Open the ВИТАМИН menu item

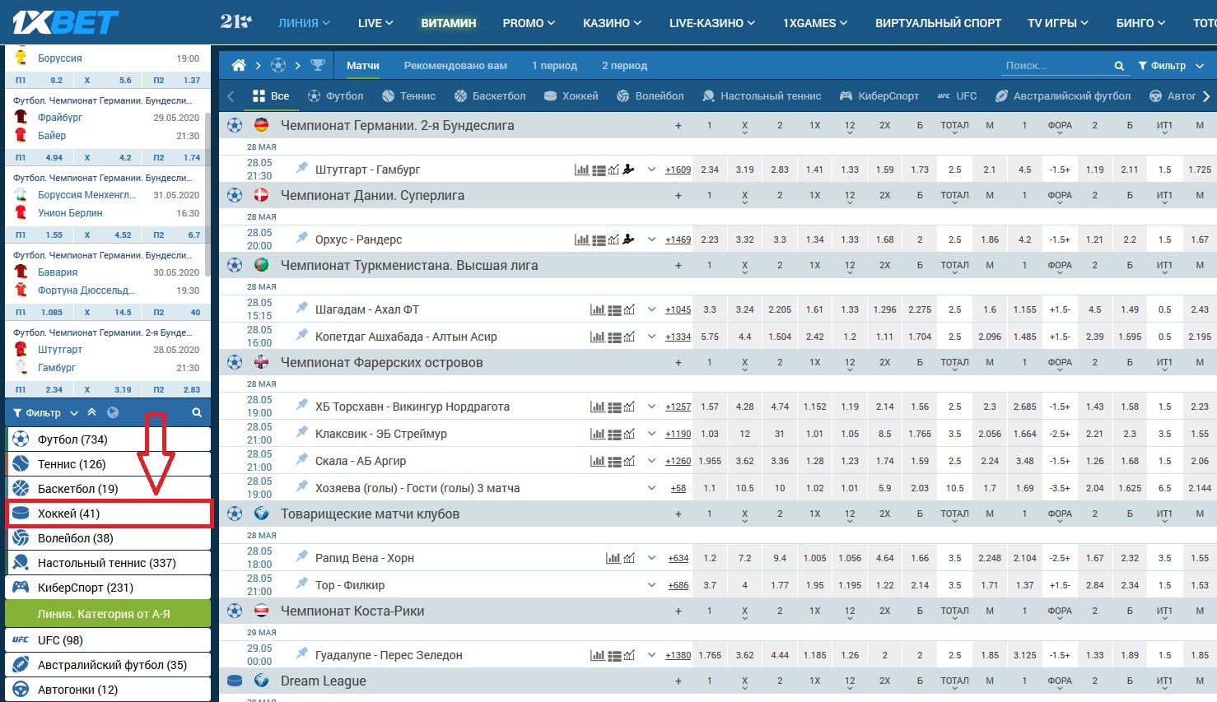click(x=449, y=23)
